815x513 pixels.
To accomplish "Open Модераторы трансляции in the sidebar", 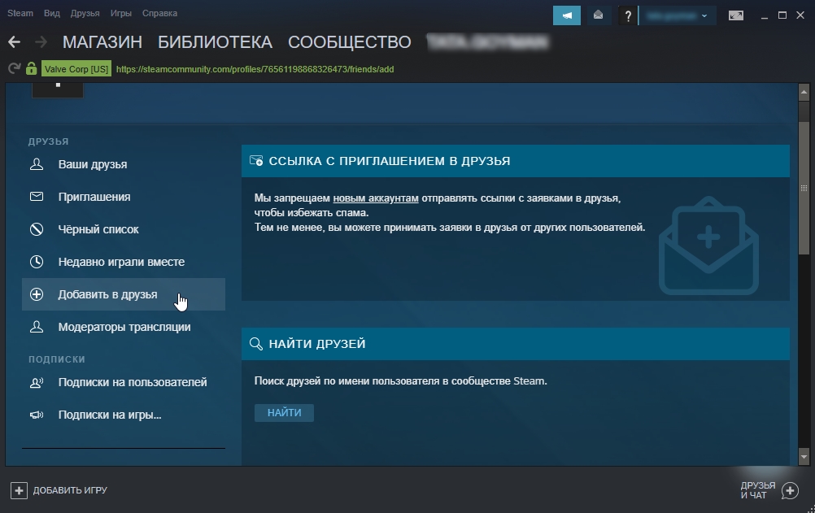I will point(123,327).
